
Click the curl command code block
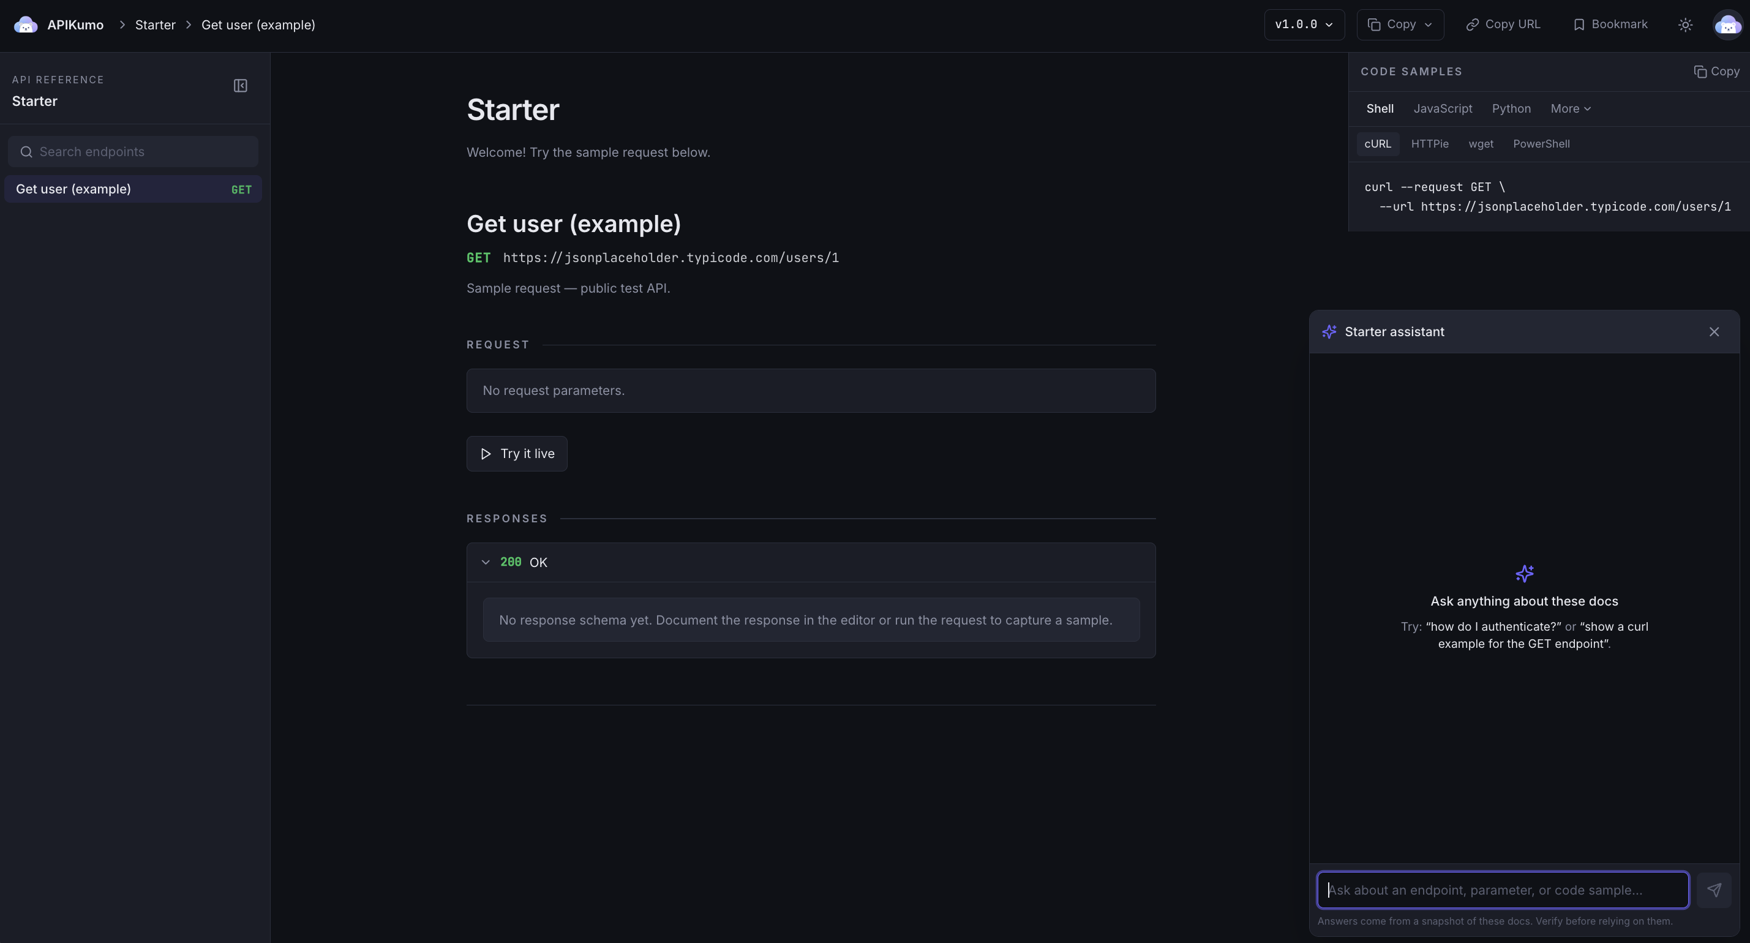(x=1547, y=197)
